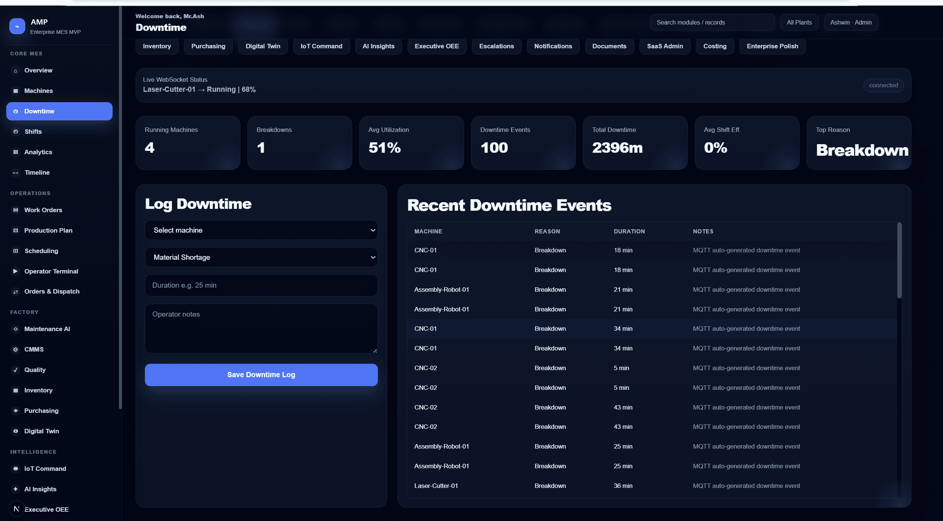The image size is (943, 521).
Task: Click the Save Downtime Log button
Action: click(261, 375)
